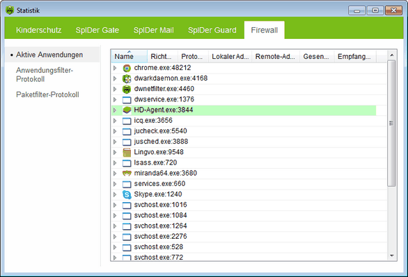Click the services.exe window icon
This screenshot has height=277, width=408.
pos(127,184)
